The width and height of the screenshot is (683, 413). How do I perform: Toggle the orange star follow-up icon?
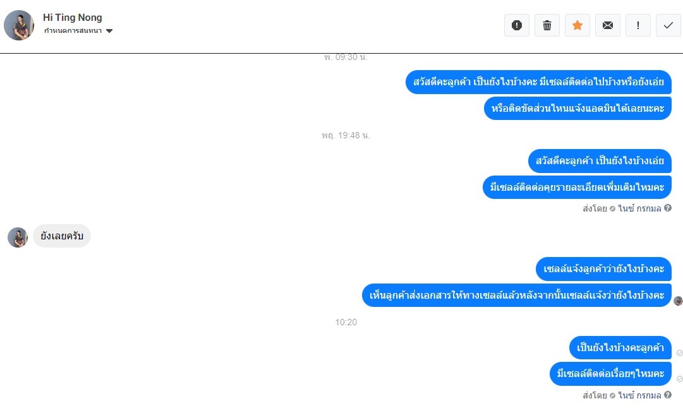click(577, 25)
